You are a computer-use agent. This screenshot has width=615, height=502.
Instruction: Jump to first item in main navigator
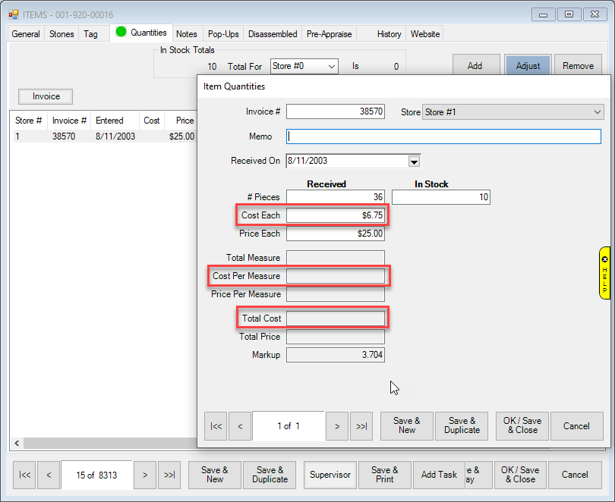tap(25, 475)
